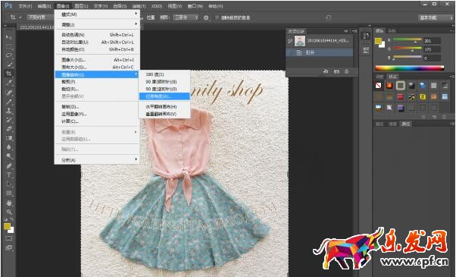Open the crop view overlay dropdown
The image size is (456, 277).
(x=186, y=17)
